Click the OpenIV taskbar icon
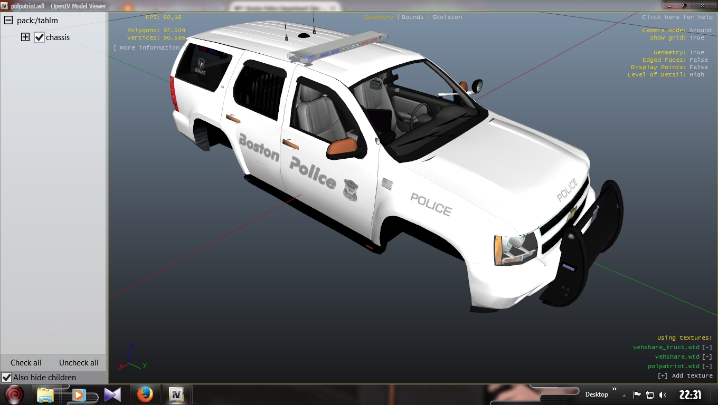Screen dimensions: 718x405 176,394
